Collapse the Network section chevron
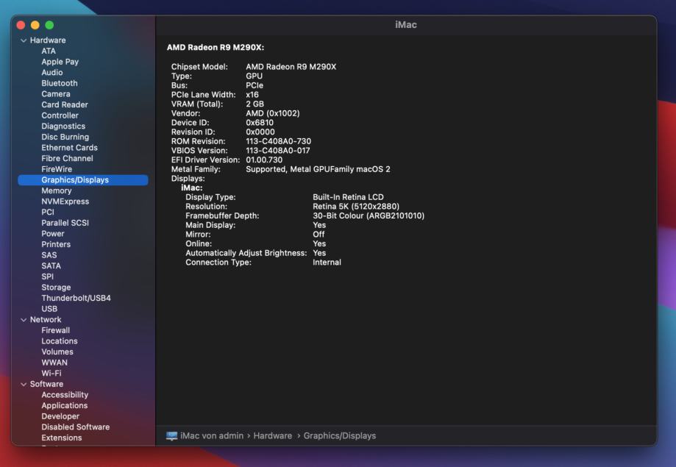Image resolution: width=676 pixels, height=467 pixels. coord(24,320)
